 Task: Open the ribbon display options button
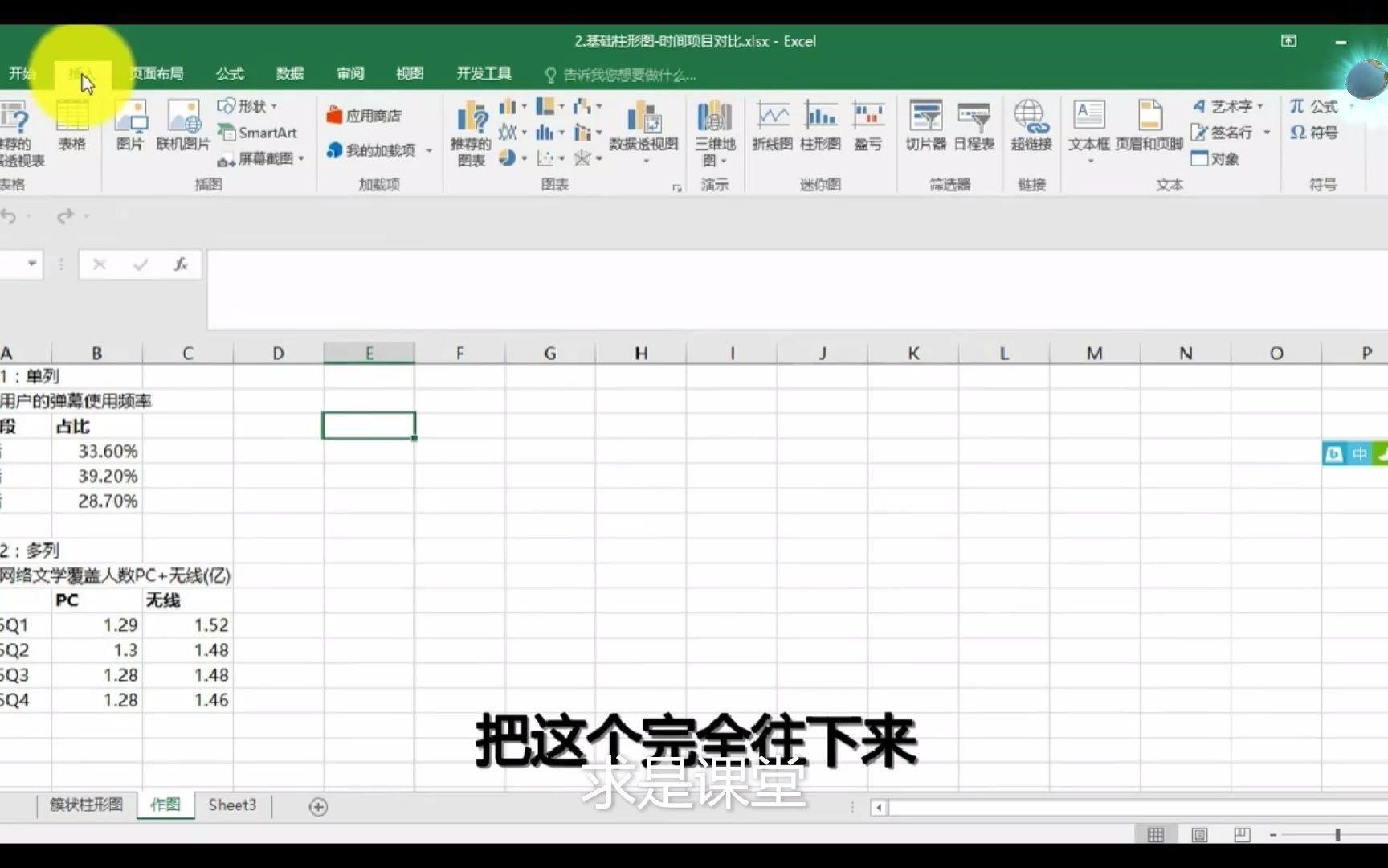pyautogui.click(x=1288, y=41)
